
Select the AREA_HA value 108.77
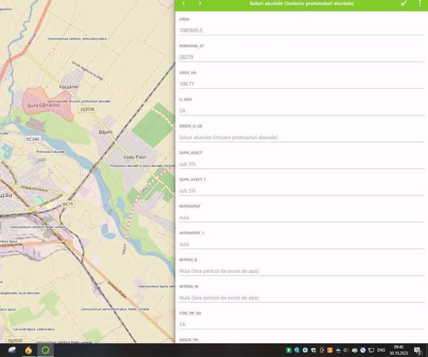tap(187, 84)
